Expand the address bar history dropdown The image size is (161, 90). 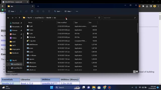95,18
